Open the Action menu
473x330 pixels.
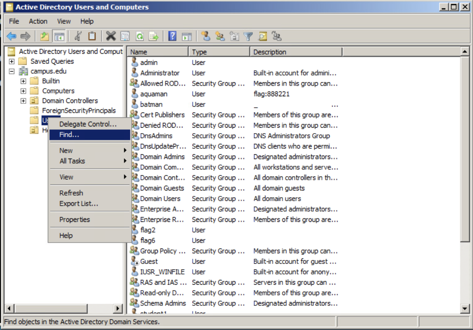coord(38,21)
